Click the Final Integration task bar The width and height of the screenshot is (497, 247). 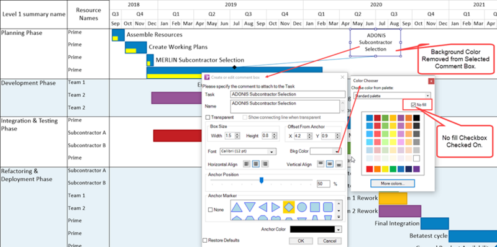pos(434,223)
